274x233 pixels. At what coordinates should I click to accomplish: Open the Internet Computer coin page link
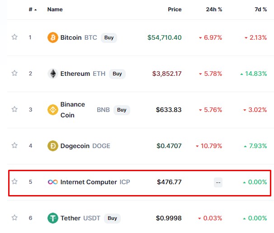[x=89, y=182]
